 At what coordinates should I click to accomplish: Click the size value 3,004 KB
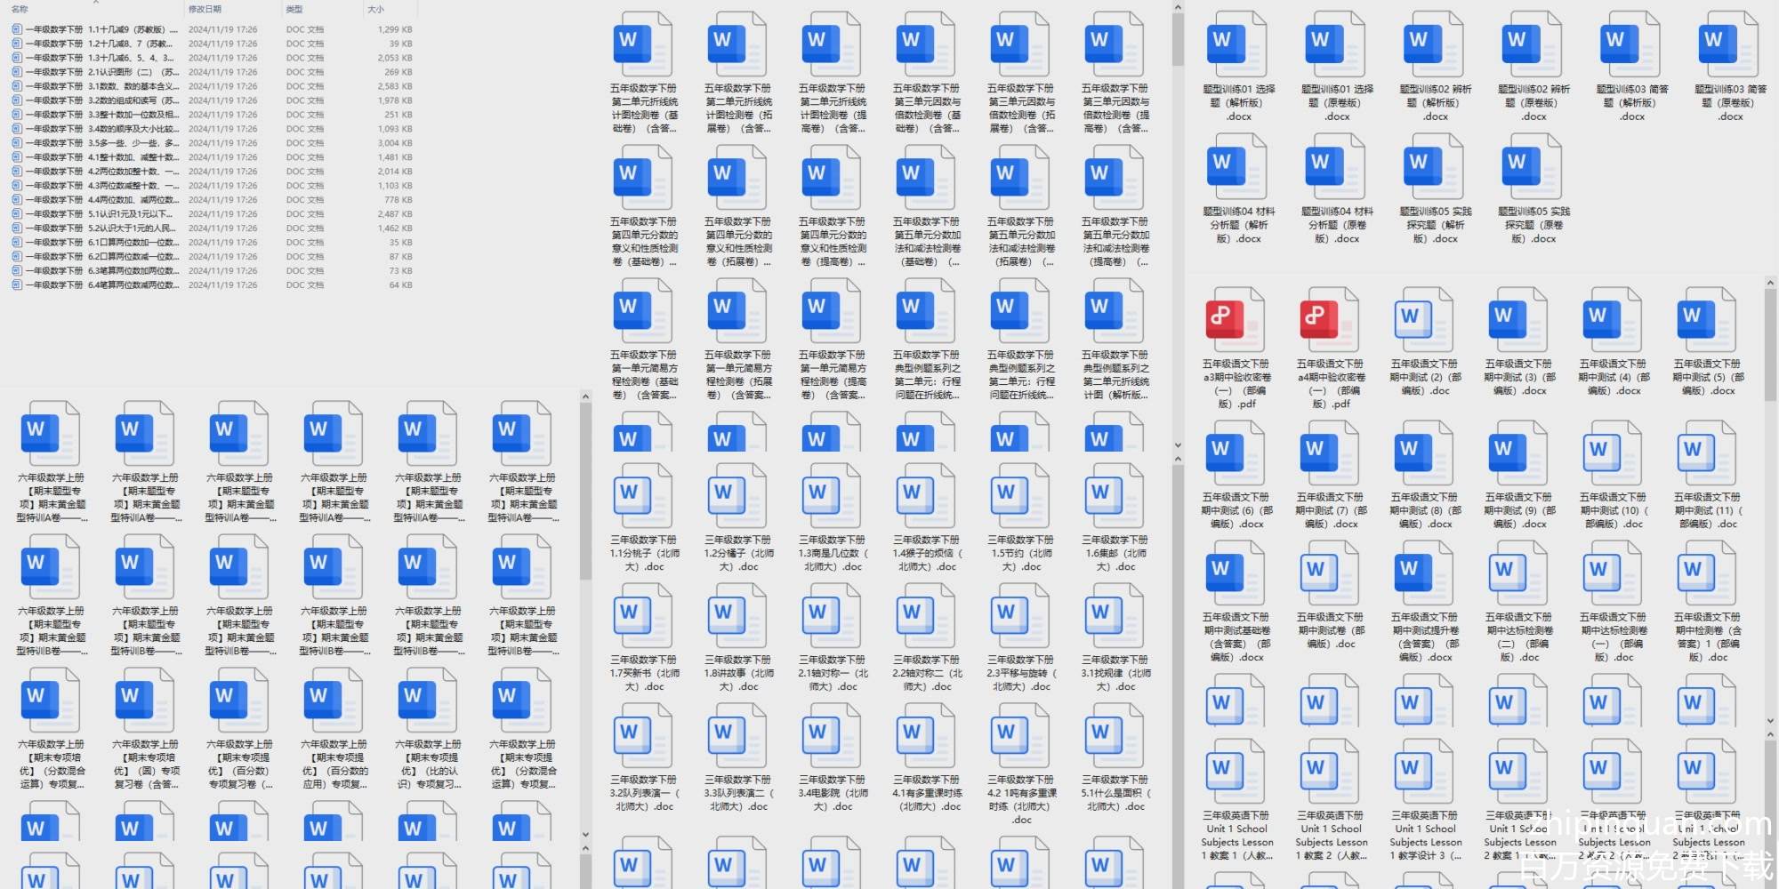[x=395, y=143]
